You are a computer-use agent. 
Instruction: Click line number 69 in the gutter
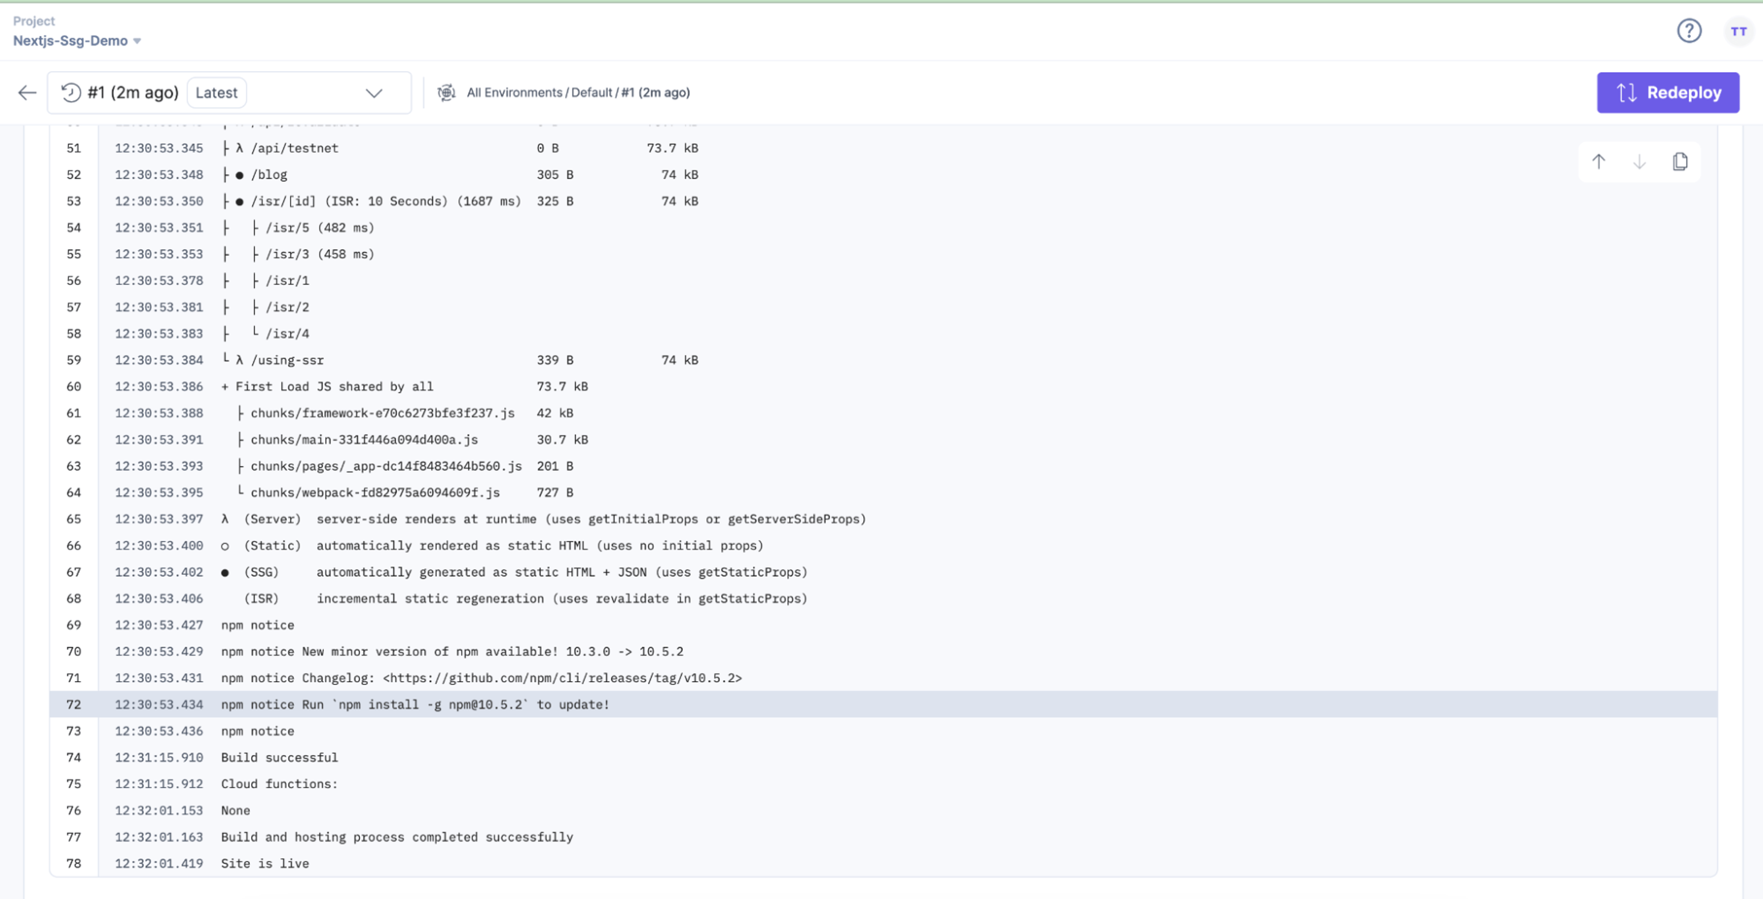click(x=74, y=625)
